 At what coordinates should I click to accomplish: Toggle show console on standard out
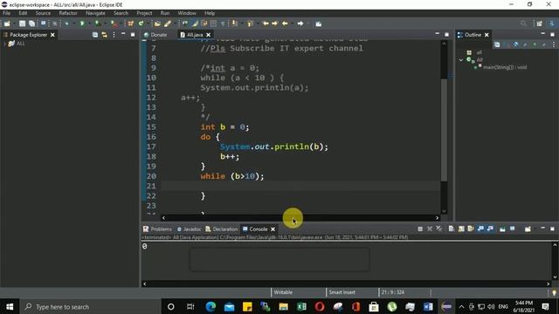click(480, 229)
